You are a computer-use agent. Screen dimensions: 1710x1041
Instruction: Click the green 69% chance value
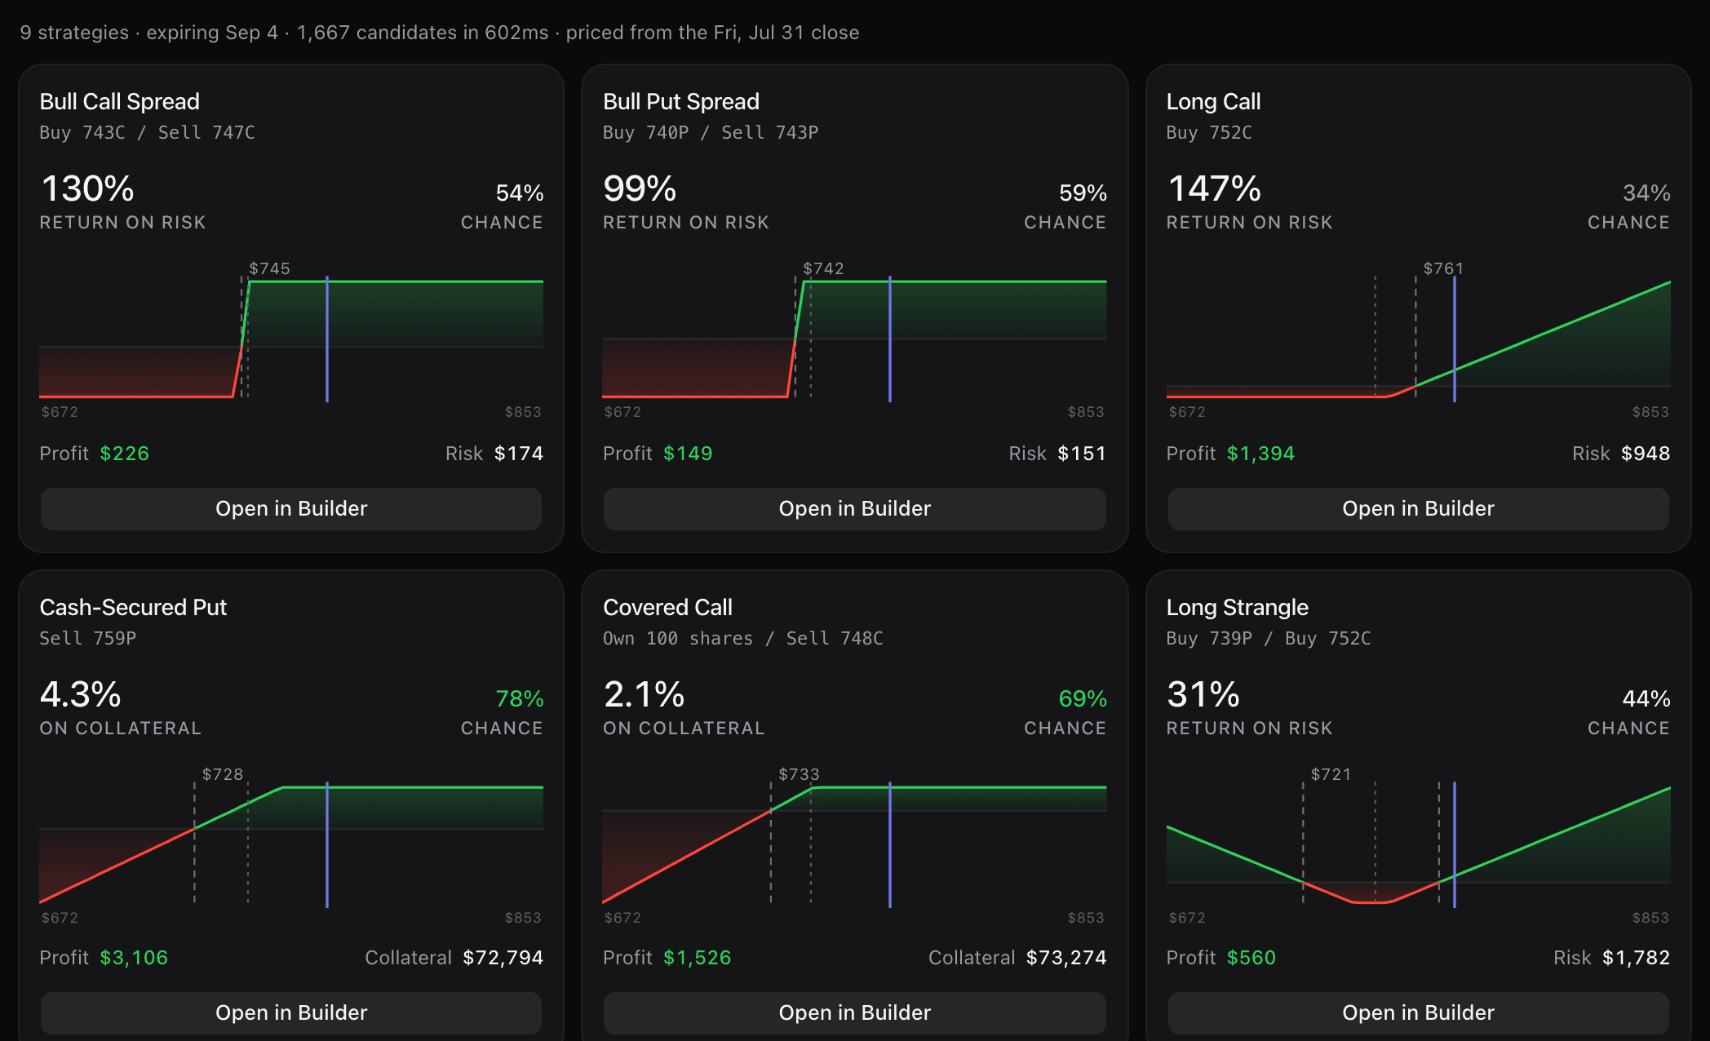[x=1083, y=698]
